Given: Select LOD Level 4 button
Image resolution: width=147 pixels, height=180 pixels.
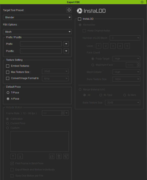Looking at the screenshot, I should click(x=120, y=46).
